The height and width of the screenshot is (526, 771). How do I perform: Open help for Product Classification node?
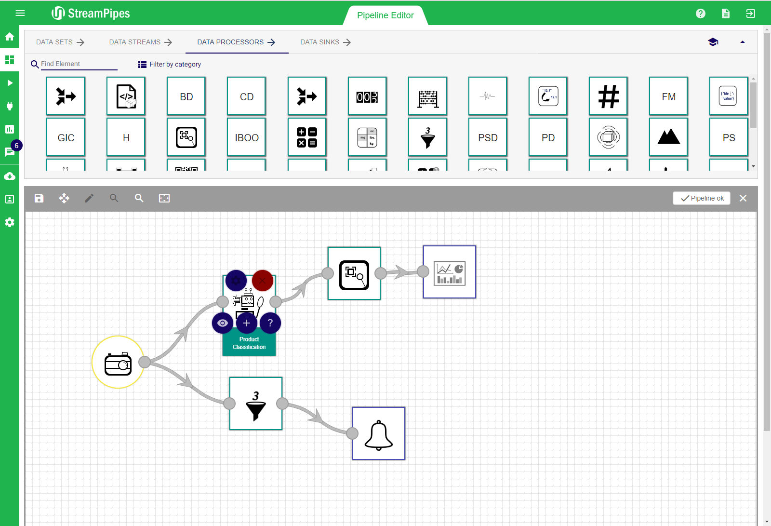tap(270, 323)
